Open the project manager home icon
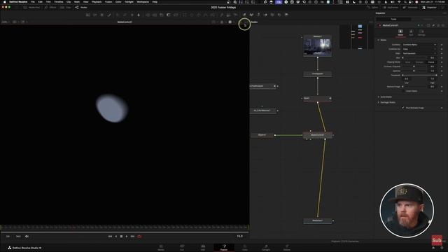Screen dimensions: 448x252 pyautogui.click(x=433, y=248)
